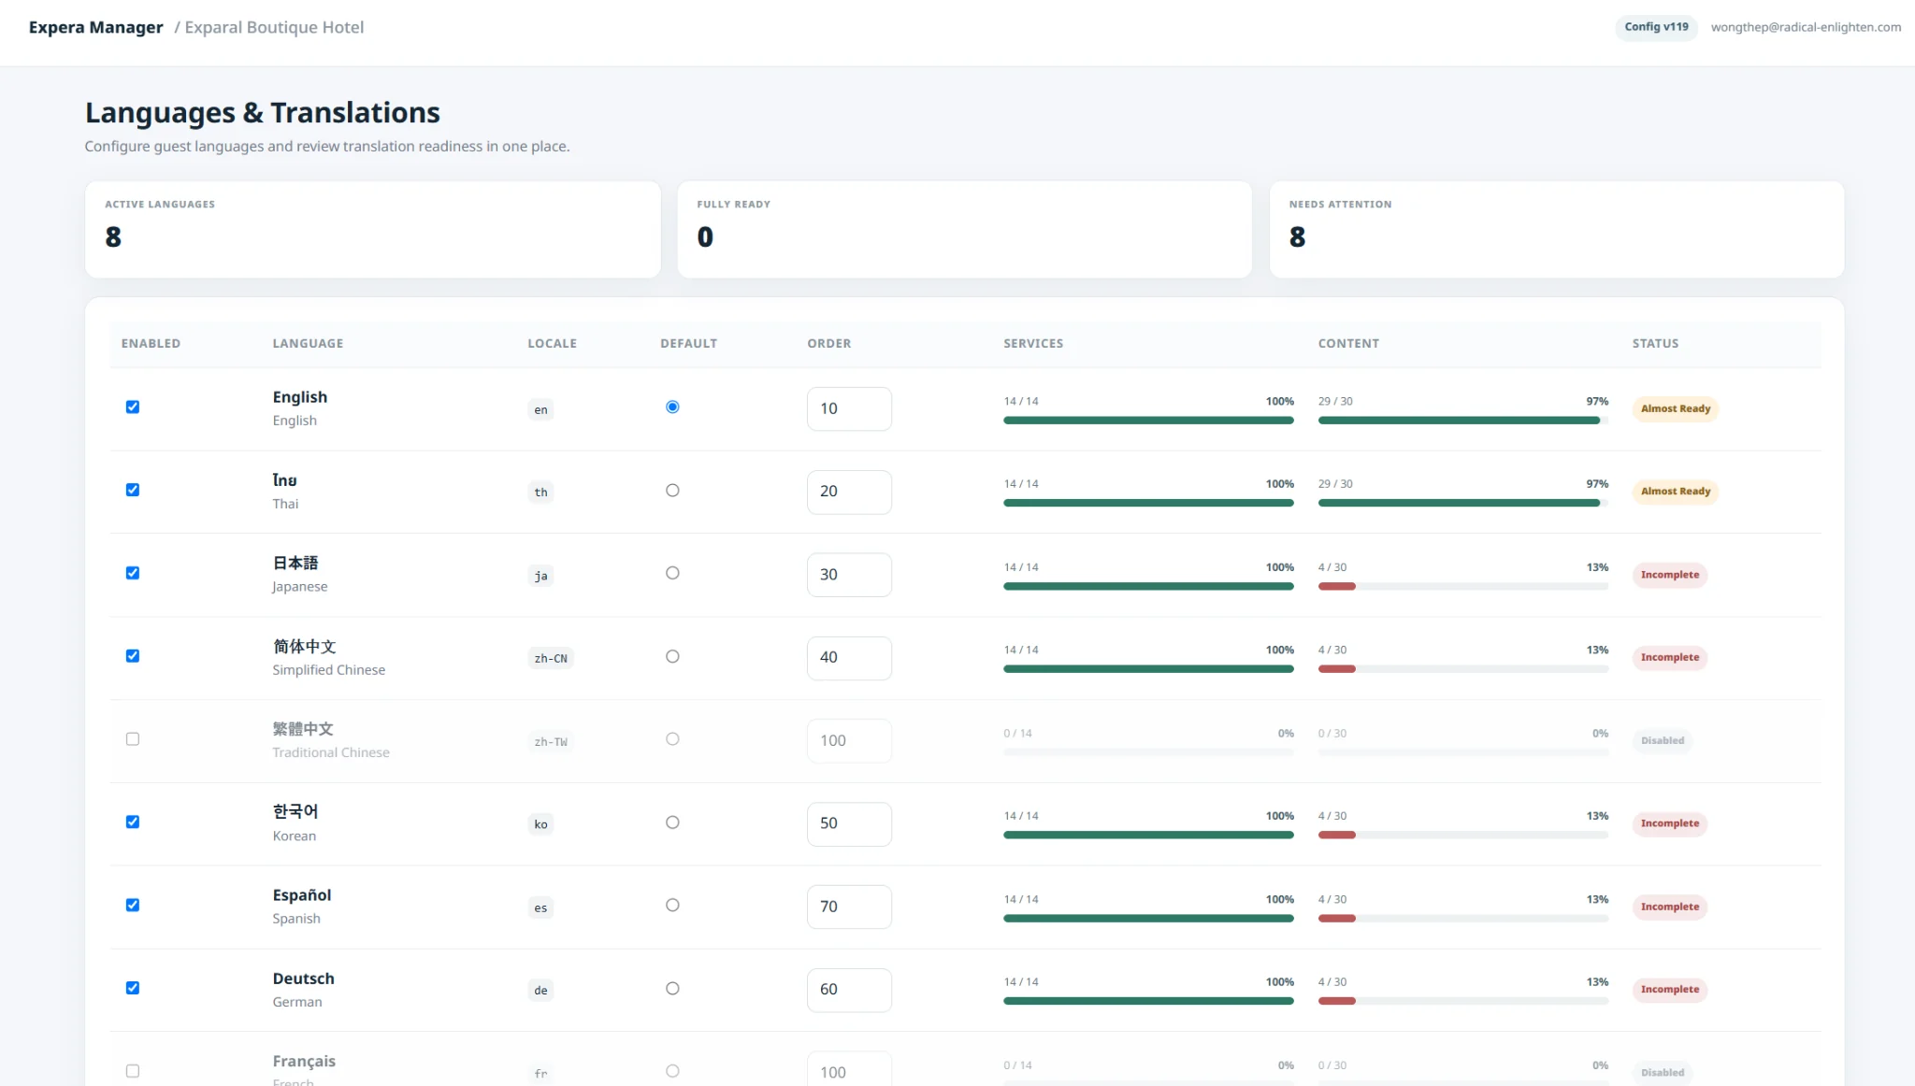Click the Spanish Incomplete status badge

1669,907
